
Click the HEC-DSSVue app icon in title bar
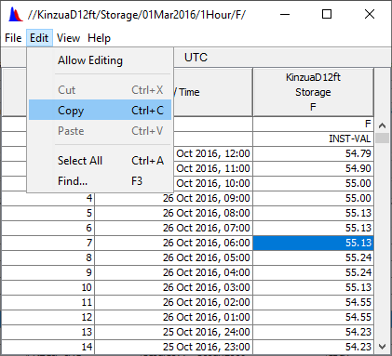tap(16, 14)
